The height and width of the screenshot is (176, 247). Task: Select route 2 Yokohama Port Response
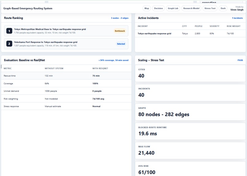point(66,44)
